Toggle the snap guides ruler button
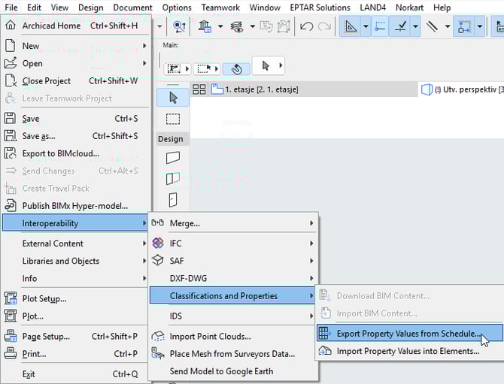Image resolution: width=504 pixels, height=384 pixels. (x=380, y=26)
